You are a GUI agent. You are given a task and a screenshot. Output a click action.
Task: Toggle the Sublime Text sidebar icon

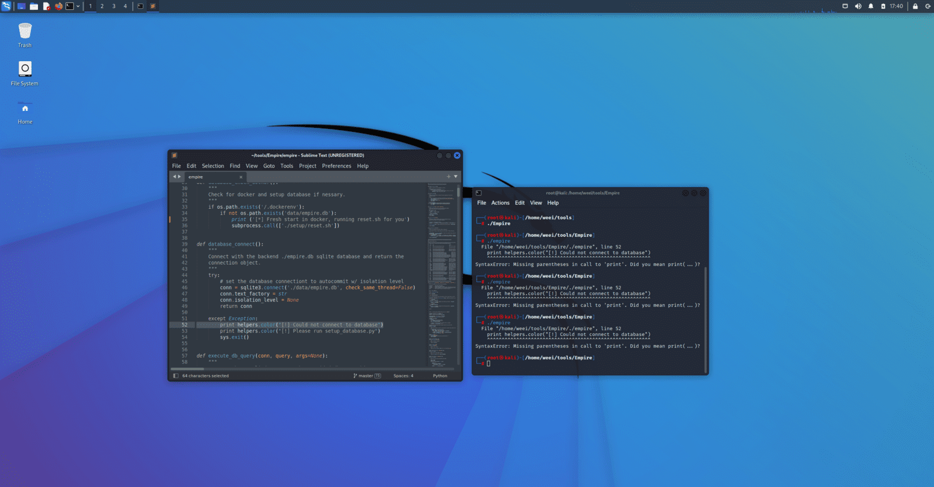[176, 376]
